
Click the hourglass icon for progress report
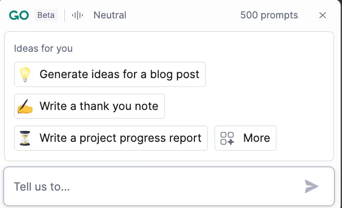tap(25, 138)
